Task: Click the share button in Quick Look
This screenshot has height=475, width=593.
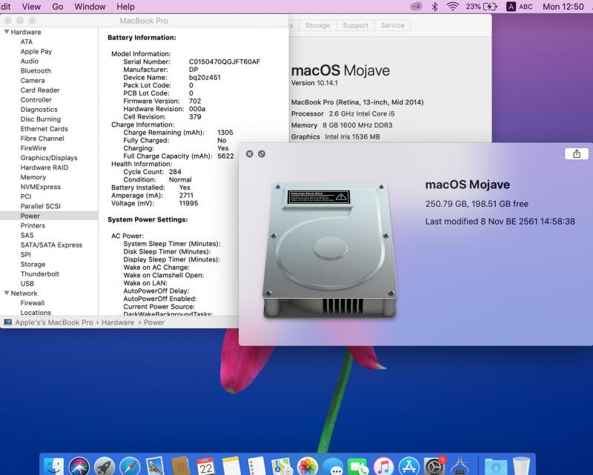Action: tap(577, 154)
